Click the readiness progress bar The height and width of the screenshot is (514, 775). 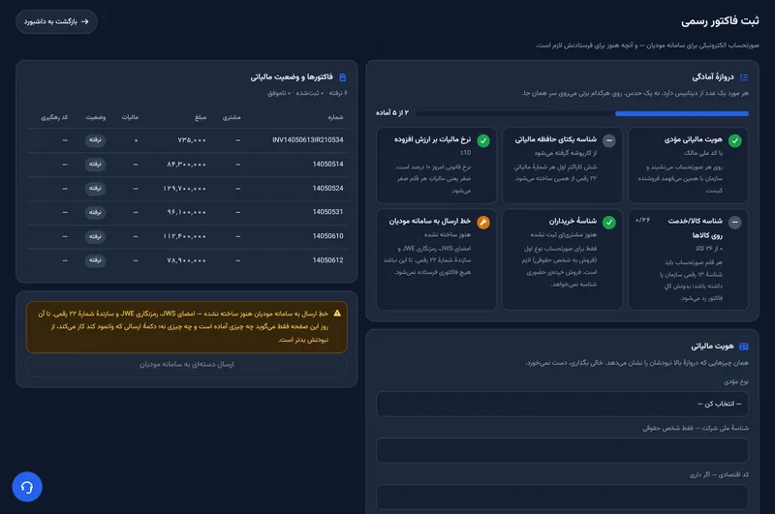(x=582, y=113)
